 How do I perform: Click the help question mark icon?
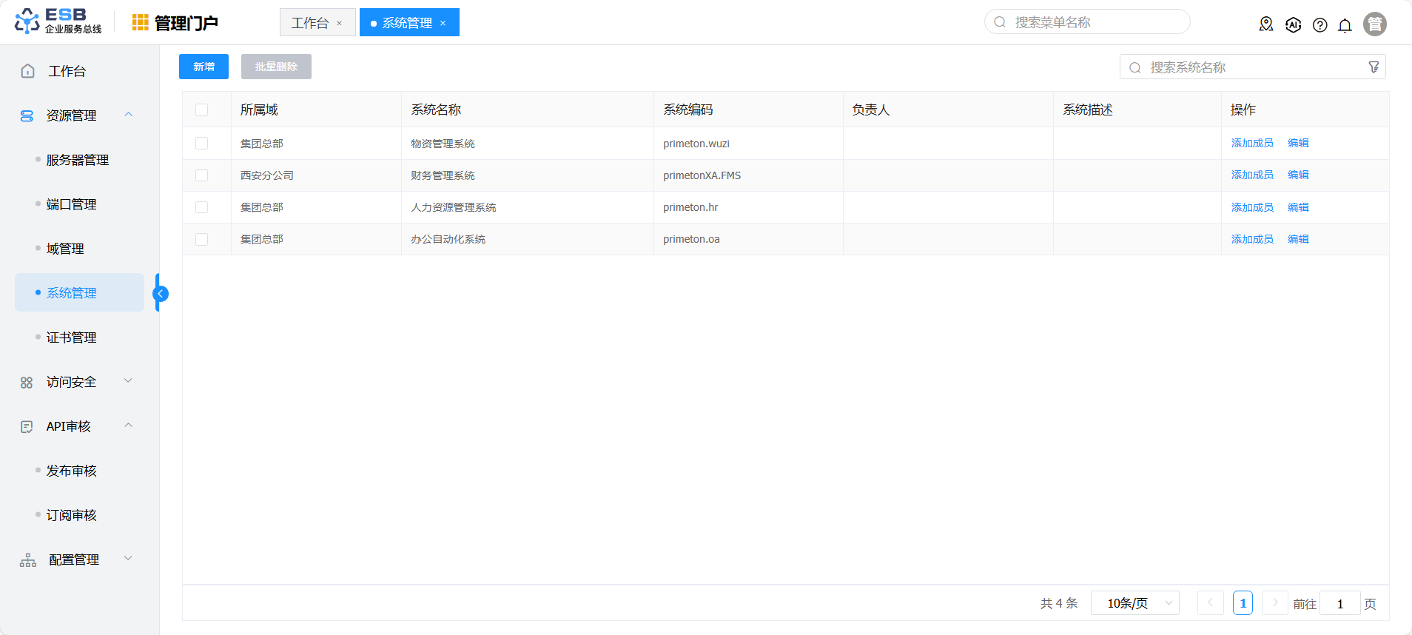click(x=1319, y=25)
